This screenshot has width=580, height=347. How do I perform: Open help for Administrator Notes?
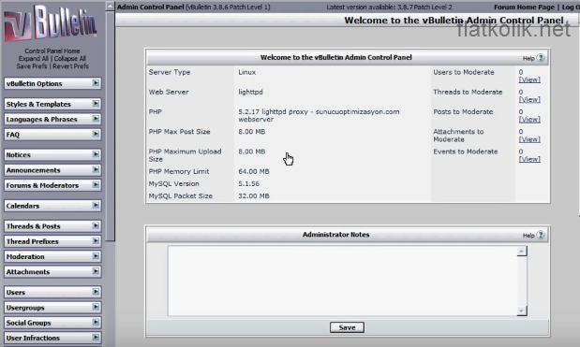(x=541, y=235)
